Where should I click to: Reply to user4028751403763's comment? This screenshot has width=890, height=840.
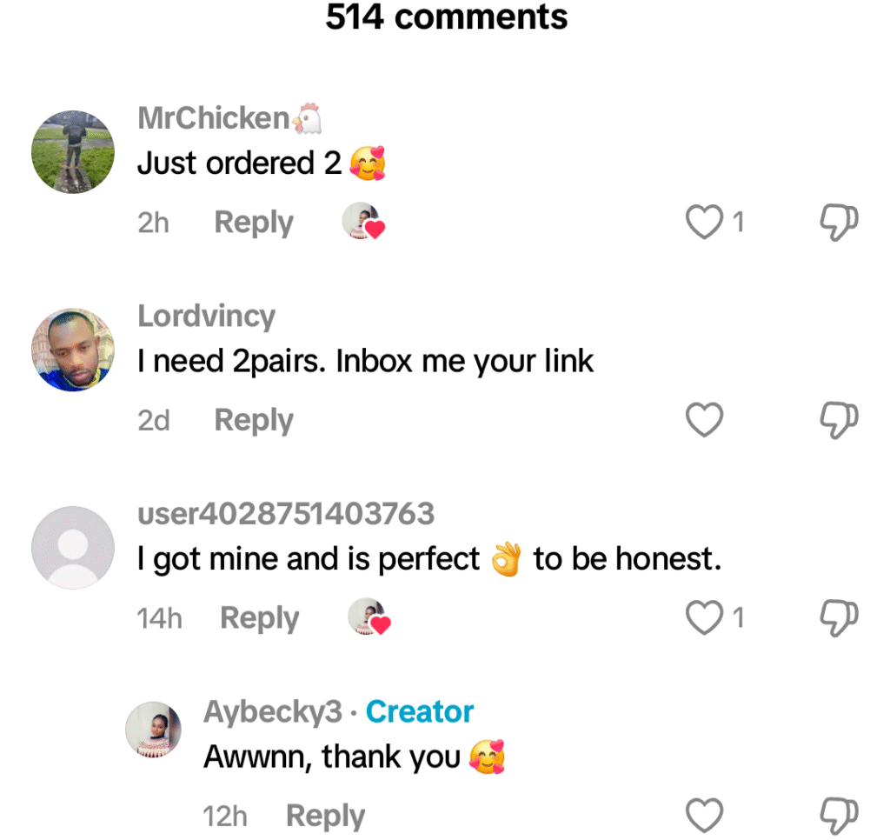(259, 618)
